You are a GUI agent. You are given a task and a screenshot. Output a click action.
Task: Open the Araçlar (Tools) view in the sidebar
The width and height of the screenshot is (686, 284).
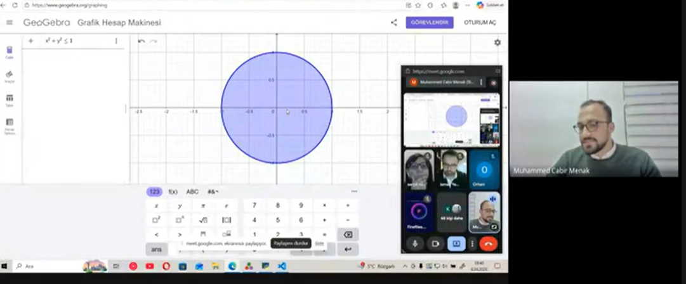tap(10, 77)
